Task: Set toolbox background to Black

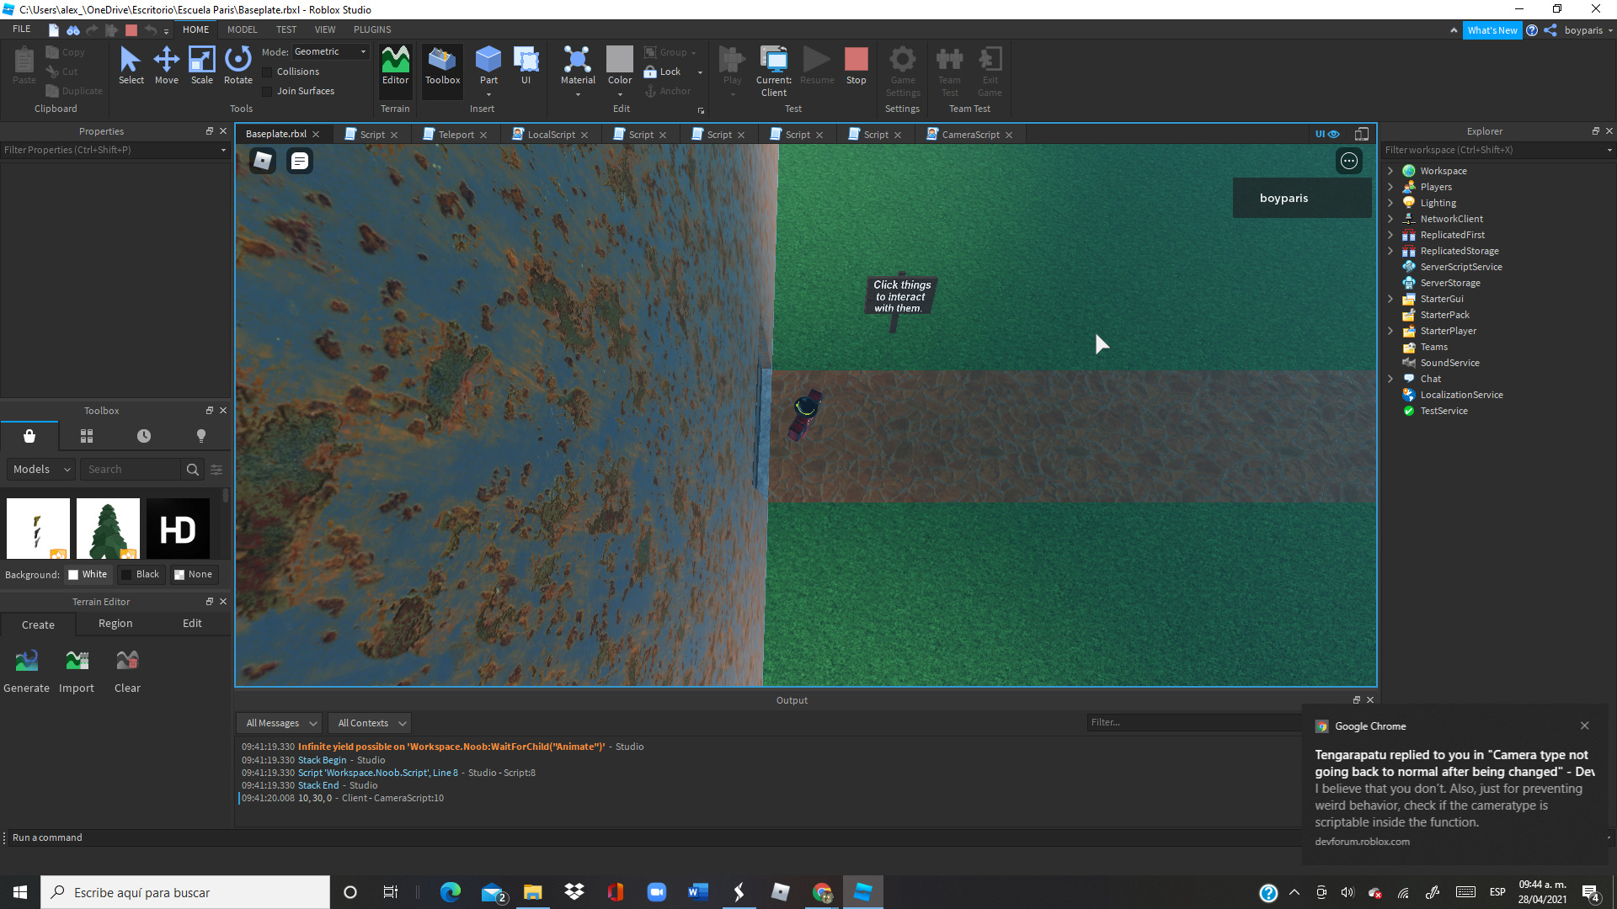Action: coord(141,574)
